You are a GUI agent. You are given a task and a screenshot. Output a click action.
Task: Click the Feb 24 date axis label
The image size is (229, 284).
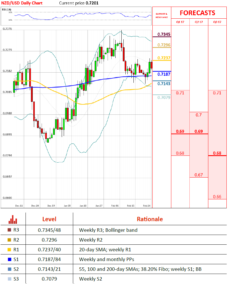(x=147, y=206)
